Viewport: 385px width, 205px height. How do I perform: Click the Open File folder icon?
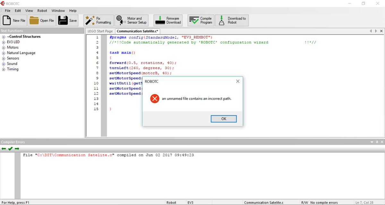[34, 20]
